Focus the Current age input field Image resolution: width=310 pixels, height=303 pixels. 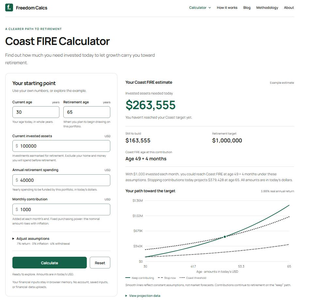coord(36,112)
